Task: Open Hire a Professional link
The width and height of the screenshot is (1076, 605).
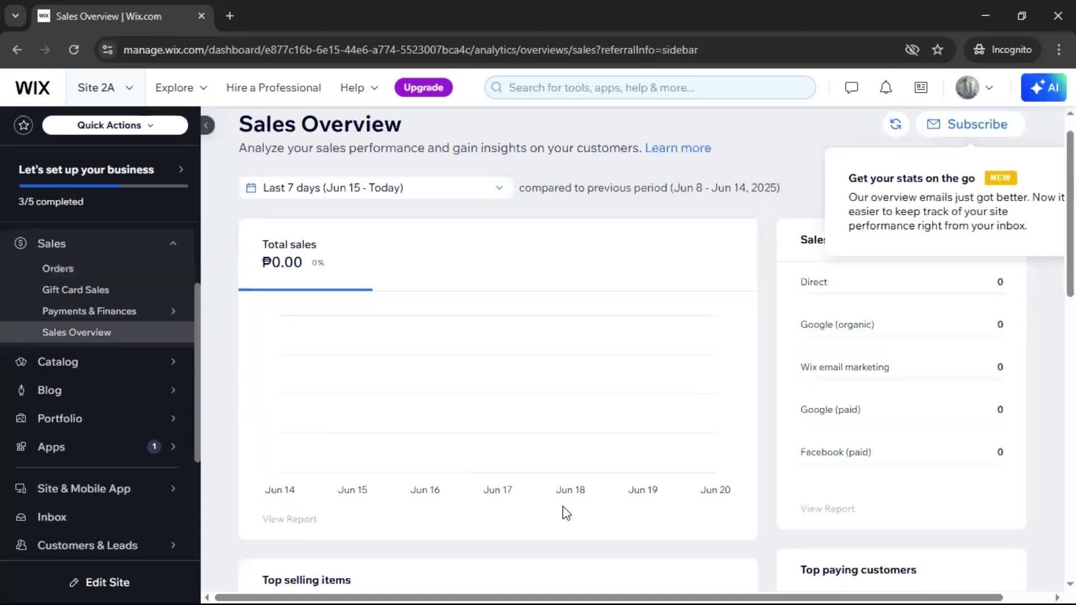Action: pos(273,88)
